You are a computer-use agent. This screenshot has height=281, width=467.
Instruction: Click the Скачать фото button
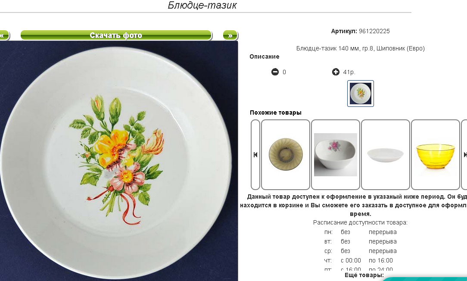116,35
